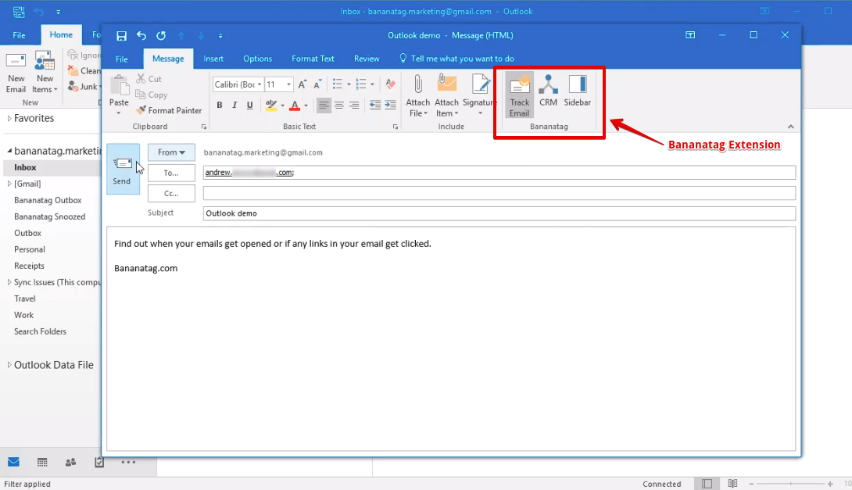852x490 pixels.
Task: Switch to People view in navigation bar
Action: [70, 463]
